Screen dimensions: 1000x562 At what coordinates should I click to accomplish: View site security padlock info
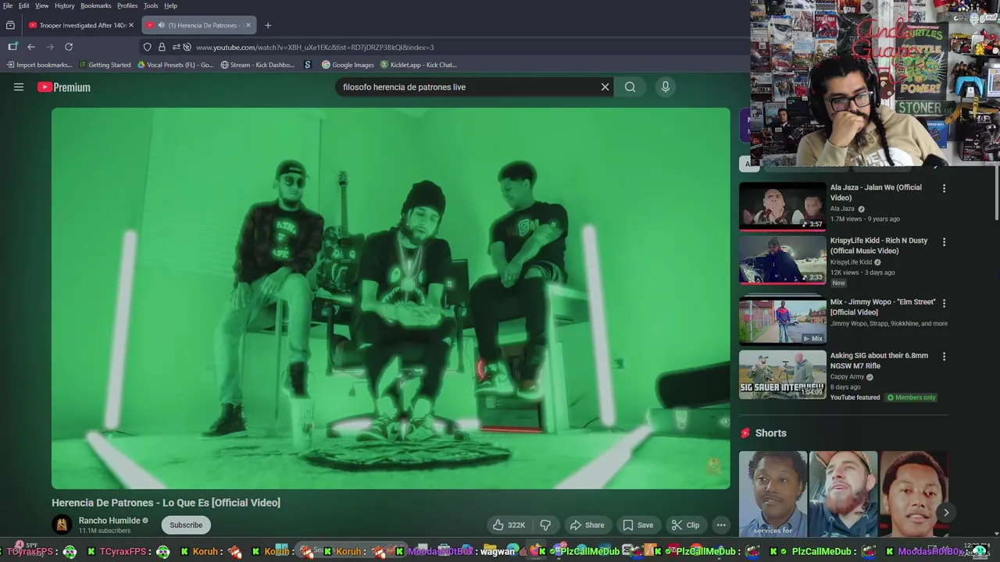click(x=162, y=47)
